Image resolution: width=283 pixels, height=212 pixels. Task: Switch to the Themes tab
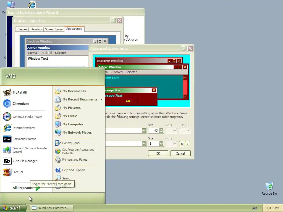[x=22, y=29]
